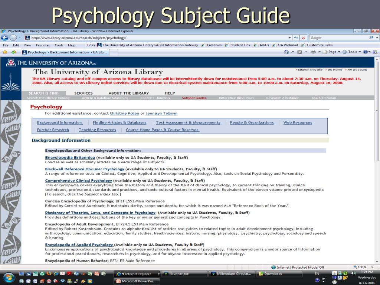Click the browser Forward arrow button

(13, 38)
